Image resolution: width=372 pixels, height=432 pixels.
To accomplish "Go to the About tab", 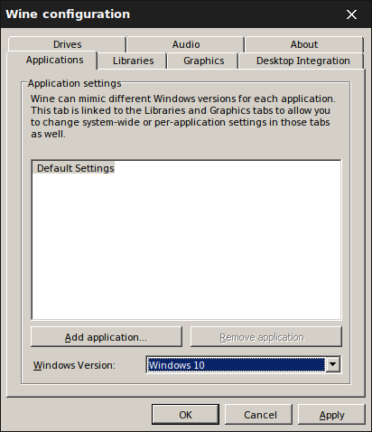I will coord(304,44).
